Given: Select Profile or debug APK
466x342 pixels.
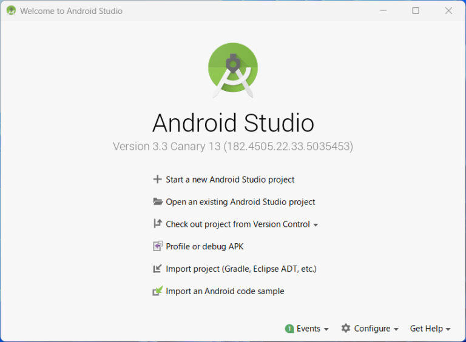Looking at the screenshot, I should click(204, 246).
